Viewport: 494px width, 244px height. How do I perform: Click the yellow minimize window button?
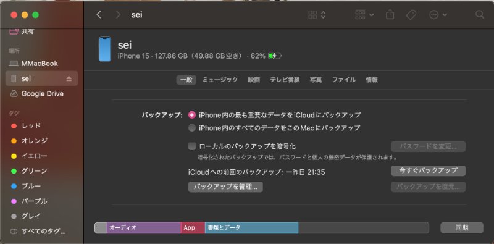[25, 15]
